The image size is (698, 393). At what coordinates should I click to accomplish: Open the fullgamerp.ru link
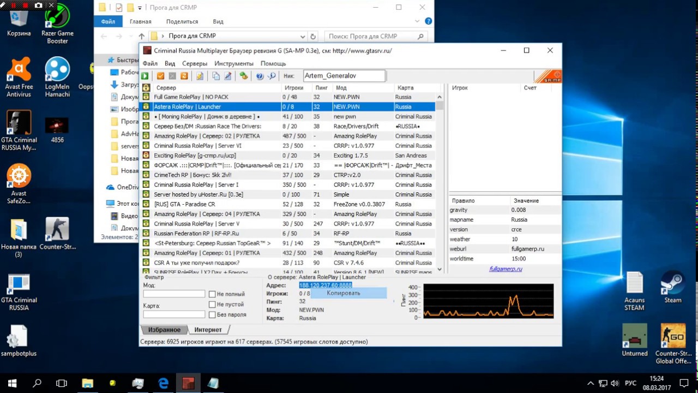click(506, 269)
